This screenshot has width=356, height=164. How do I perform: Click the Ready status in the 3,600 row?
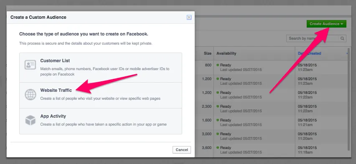[226, 148]
